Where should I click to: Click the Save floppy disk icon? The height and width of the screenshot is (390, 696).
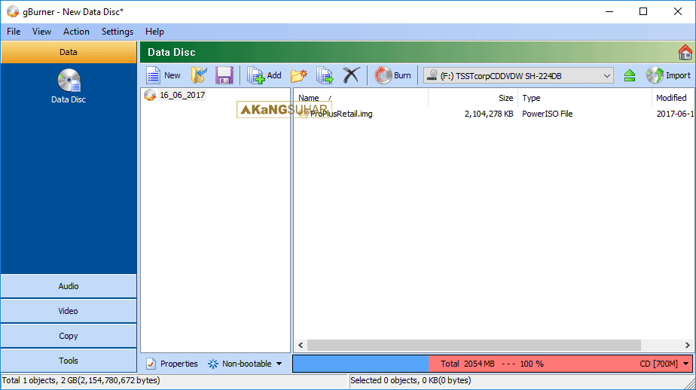[x=224, y=75]
